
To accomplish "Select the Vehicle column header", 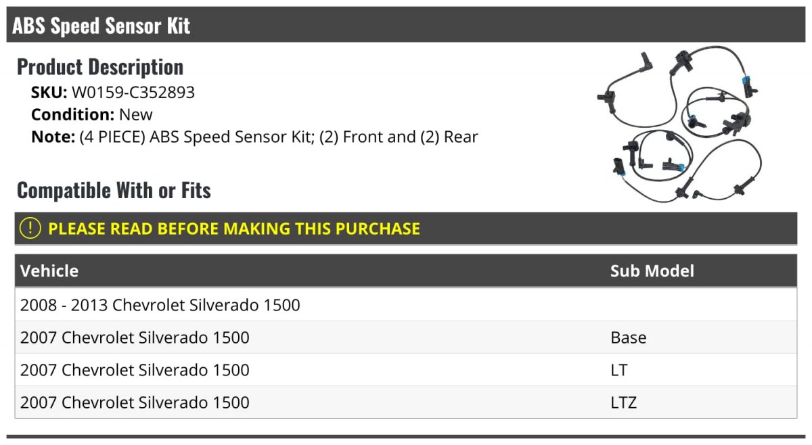I will click(49, 271).
